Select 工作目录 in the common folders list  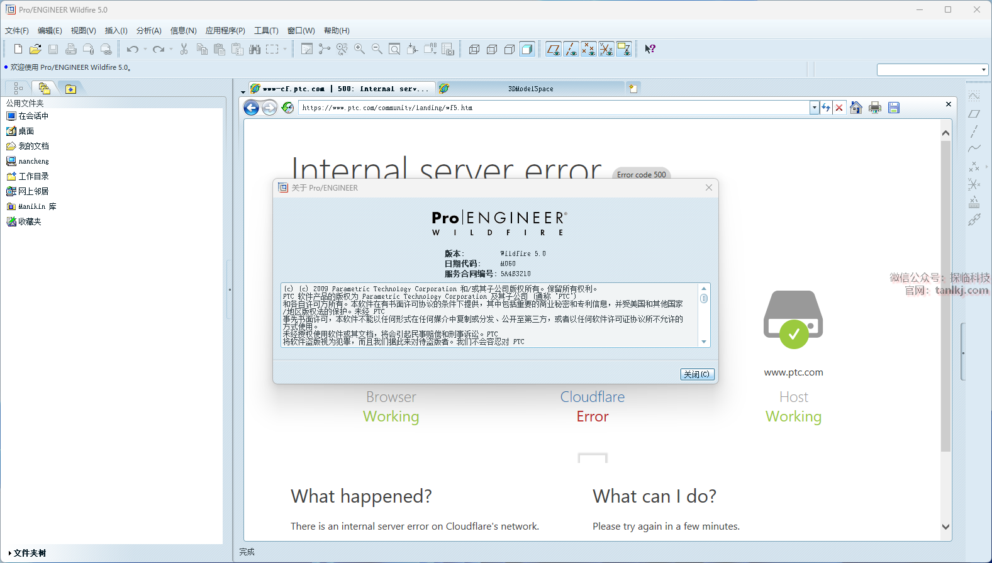pos(33,176)
